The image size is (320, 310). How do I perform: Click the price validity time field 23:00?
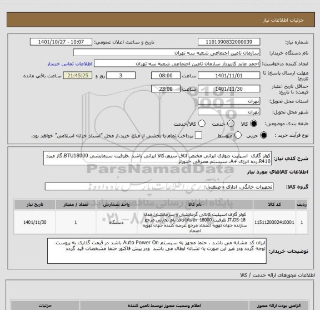point(166,88)
